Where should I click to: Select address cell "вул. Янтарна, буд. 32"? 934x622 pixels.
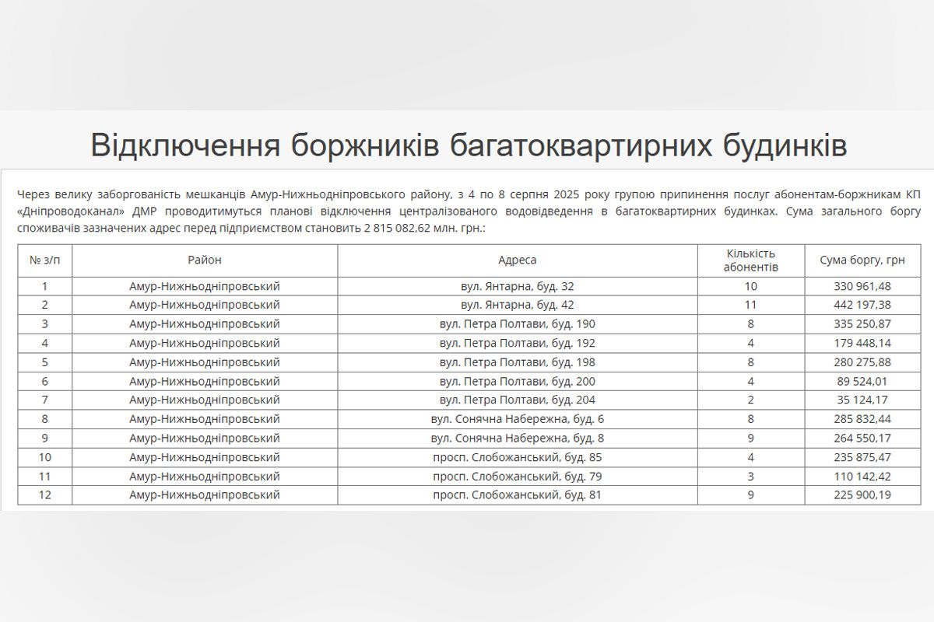(517, 286)
